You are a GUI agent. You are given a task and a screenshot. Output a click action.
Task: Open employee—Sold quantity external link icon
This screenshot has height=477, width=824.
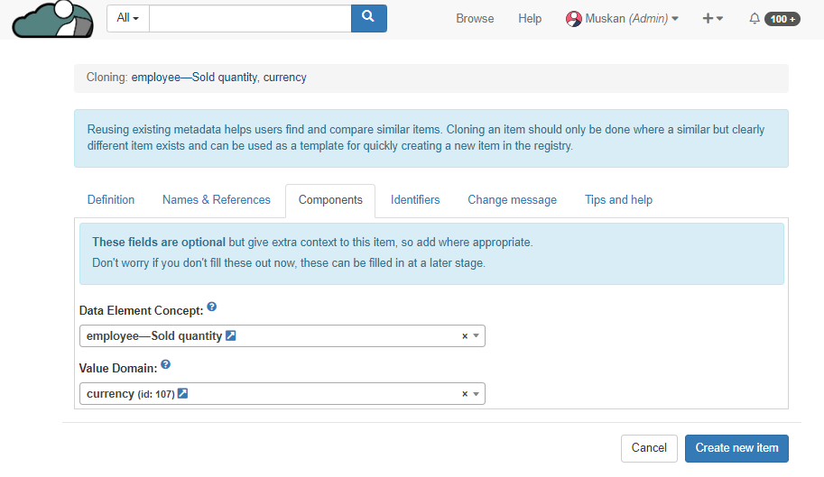pyautogui.click(x=231, y=336)
